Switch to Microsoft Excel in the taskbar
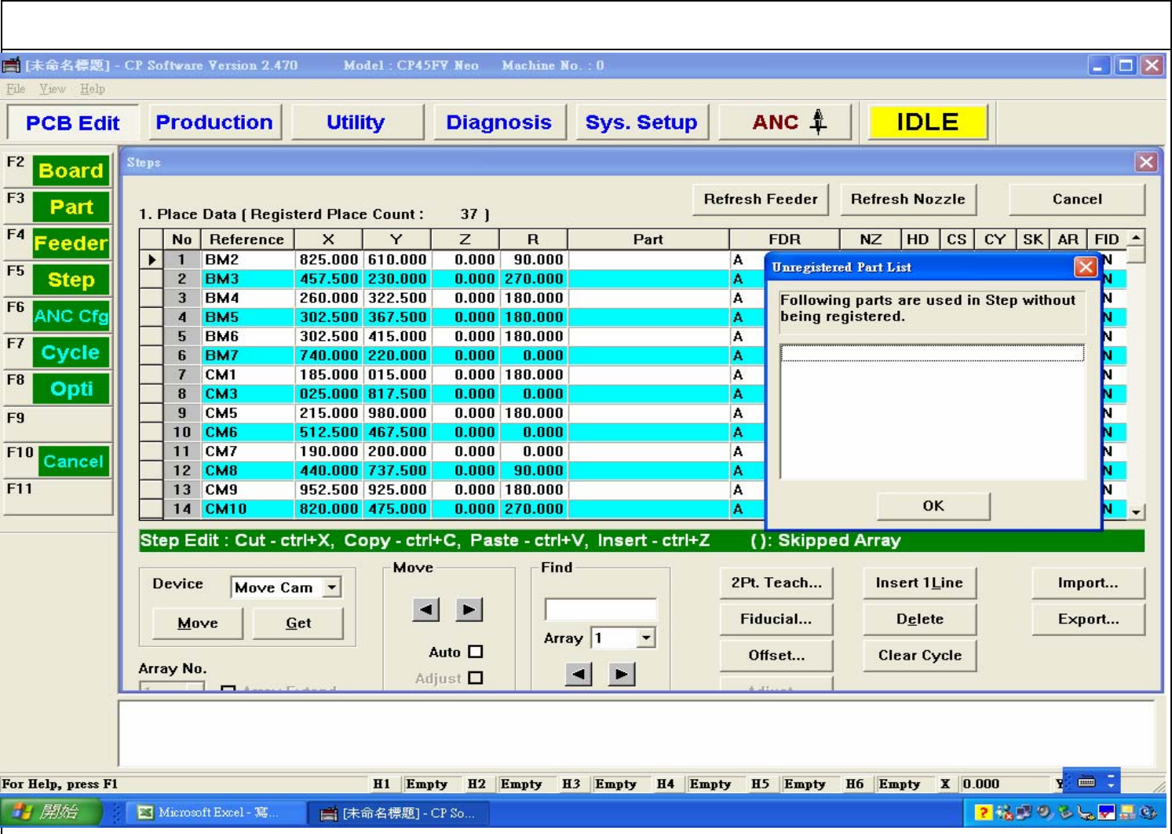The width and height of the screenshot is (1172, 834). point(209,812)
